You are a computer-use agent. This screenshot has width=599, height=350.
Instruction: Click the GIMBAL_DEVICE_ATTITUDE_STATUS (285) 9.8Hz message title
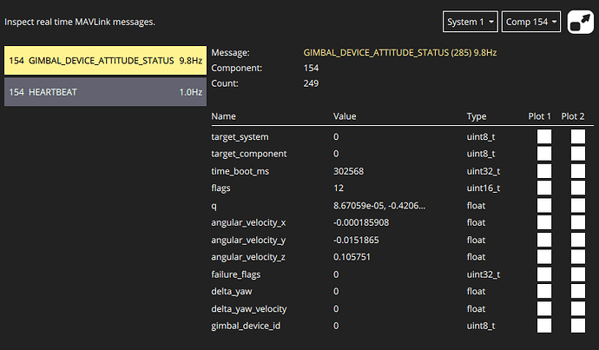[x=400, y=53]
